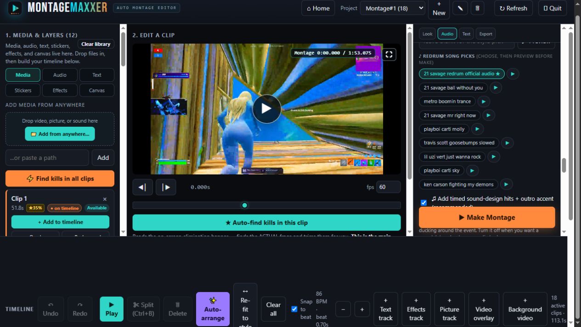Viewport: 581px width, 327px height.
Task: Click the Make Montage button
Action: tap(487, 217)
